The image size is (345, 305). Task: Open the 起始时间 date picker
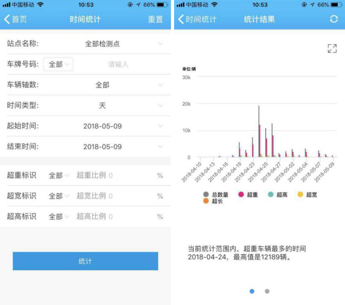(103, 126)
